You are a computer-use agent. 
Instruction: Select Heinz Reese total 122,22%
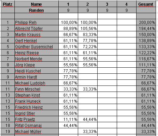point(146,53)
